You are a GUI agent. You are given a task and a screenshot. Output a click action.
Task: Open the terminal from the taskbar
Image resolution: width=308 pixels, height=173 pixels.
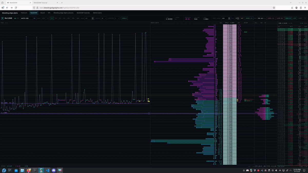(35, 170)
